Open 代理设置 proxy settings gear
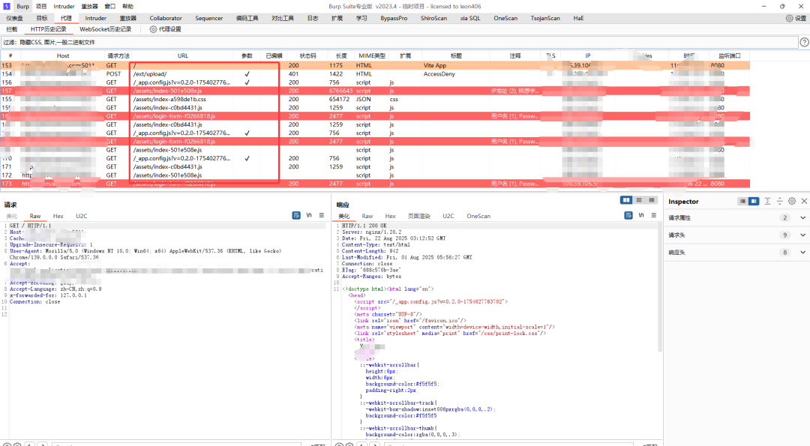 [x=165, y=29]
